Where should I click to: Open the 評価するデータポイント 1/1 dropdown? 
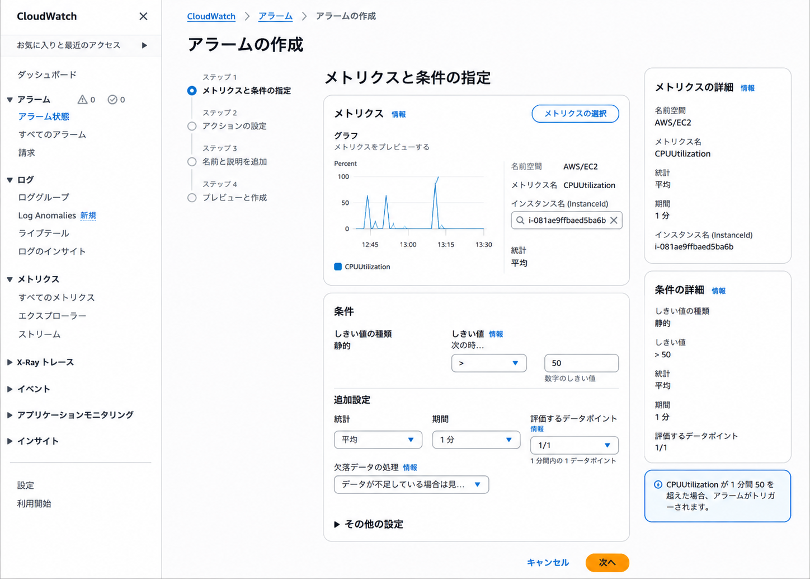pos(574,445)
